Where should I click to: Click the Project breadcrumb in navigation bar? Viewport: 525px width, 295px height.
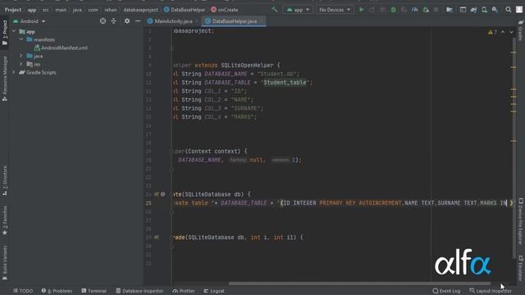click(13, 10)
